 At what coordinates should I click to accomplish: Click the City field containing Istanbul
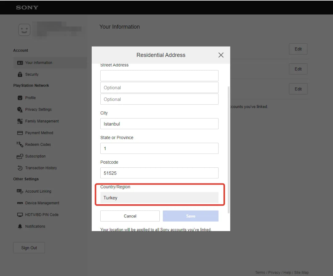tap(159, 124)
